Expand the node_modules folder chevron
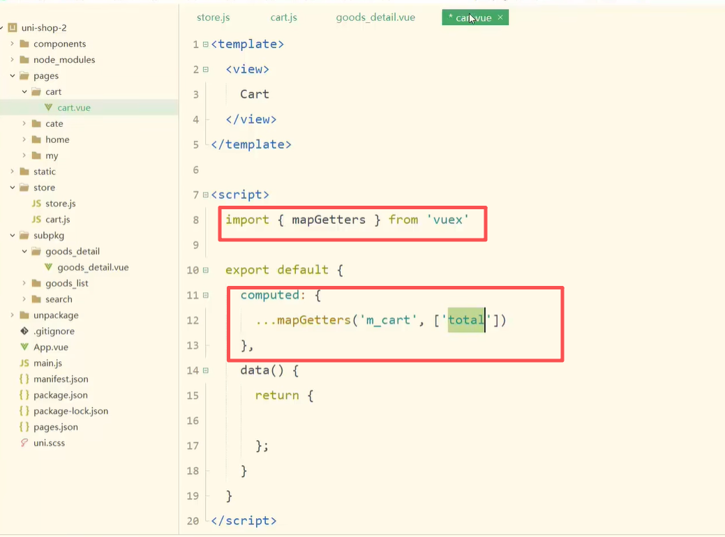This screenshot has width=725, height=537. [12, 59]
